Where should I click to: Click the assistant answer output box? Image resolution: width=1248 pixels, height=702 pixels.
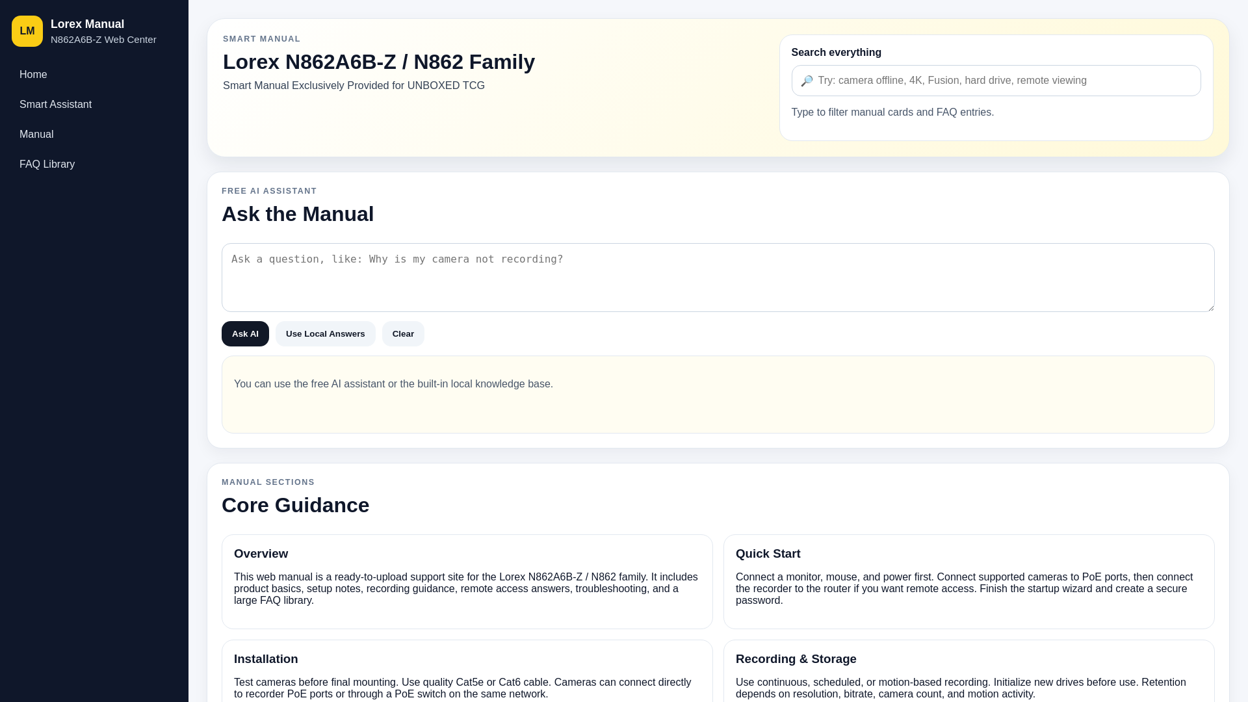click(718, 395)
